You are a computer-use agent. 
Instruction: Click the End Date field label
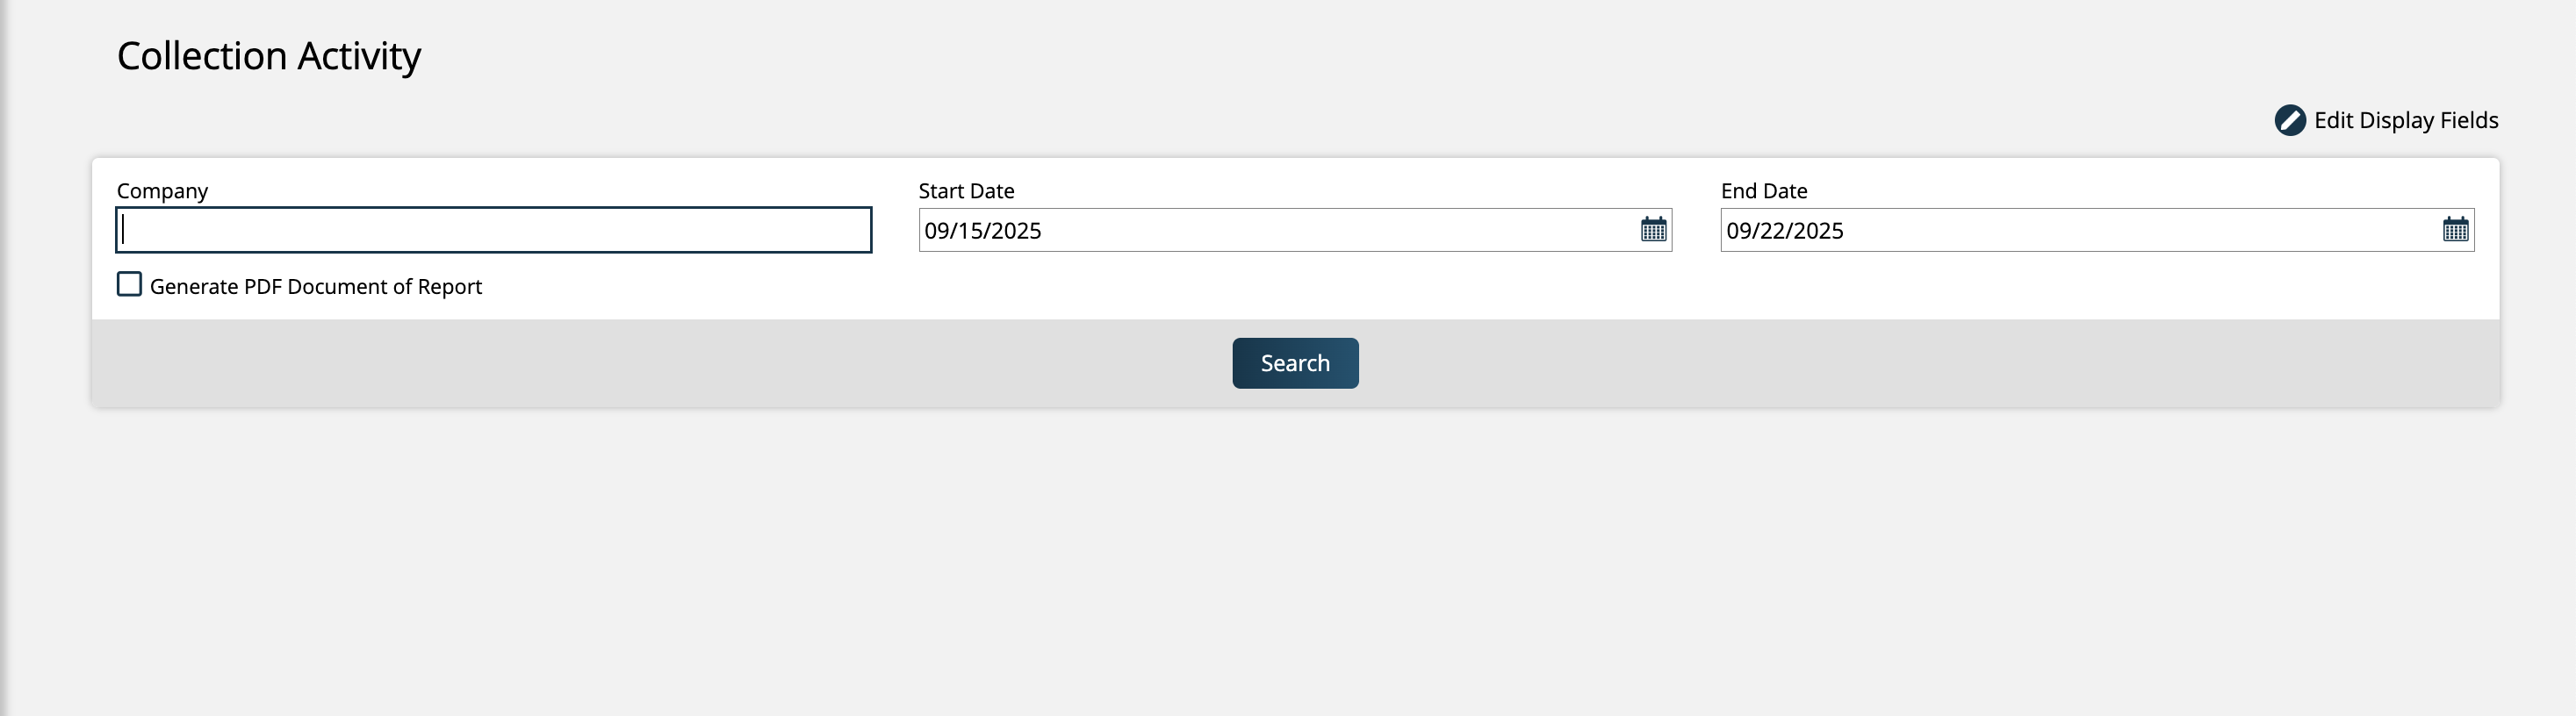tap(1763, 191)
